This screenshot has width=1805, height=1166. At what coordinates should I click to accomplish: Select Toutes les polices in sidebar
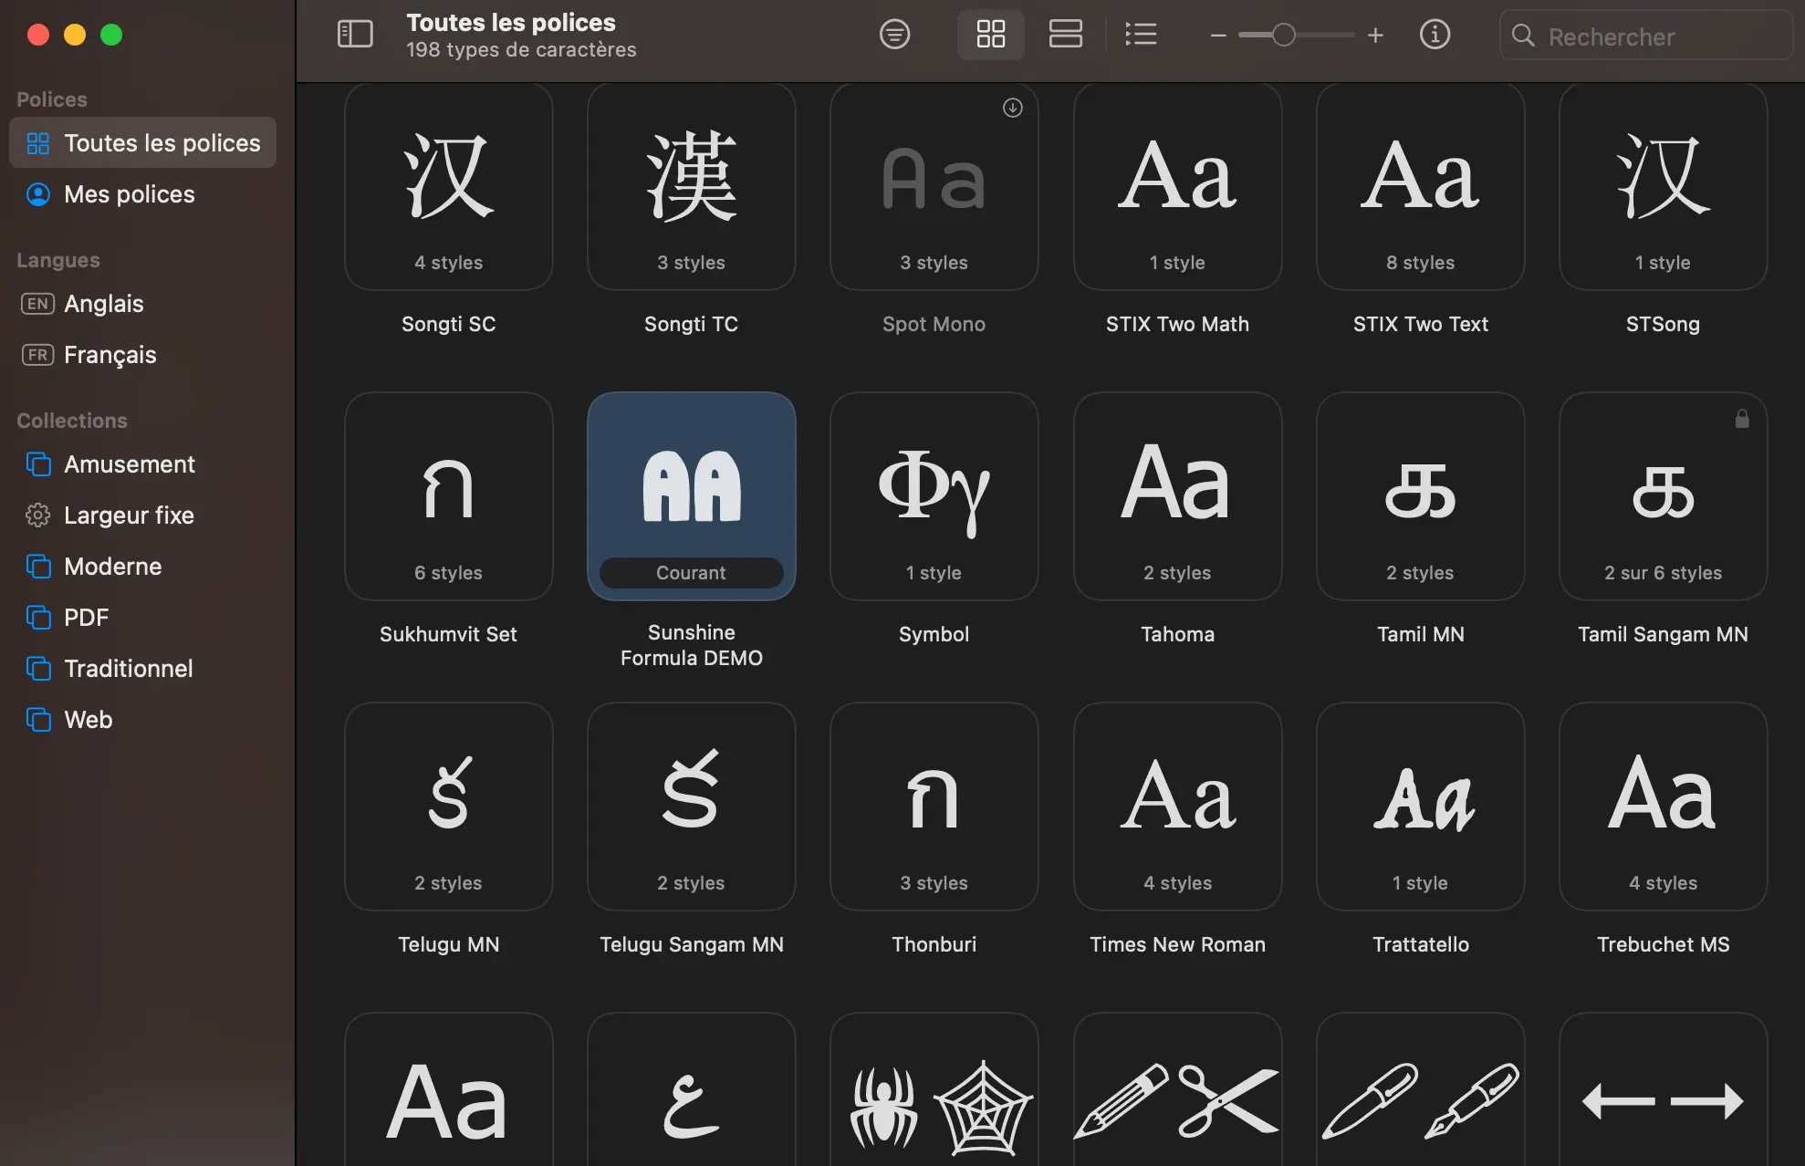pyautogui.click(x=142, y=143)
